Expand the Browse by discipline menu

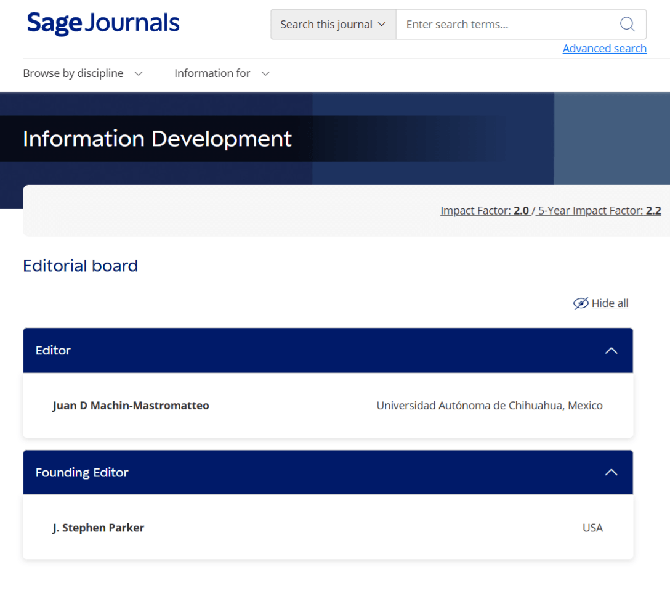[73, 73]
